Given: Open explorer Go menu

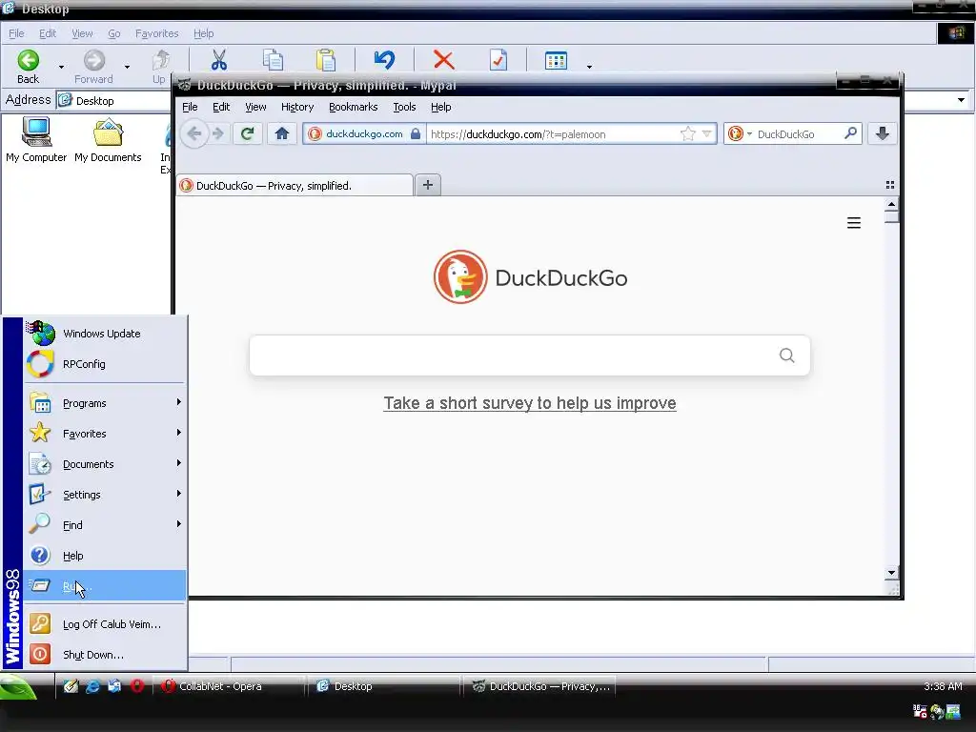Looking at the screenshot, I should (114, 33).
